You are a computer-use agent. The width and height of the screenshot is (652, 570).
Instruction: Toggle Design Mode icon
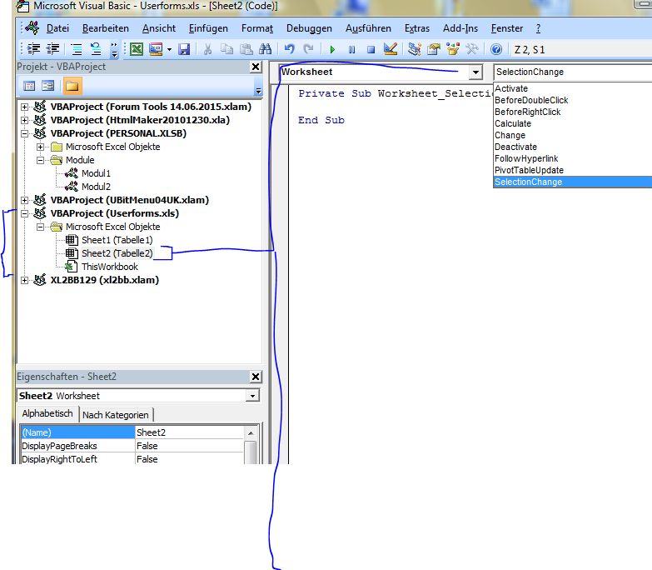click(x=390, y=49)
